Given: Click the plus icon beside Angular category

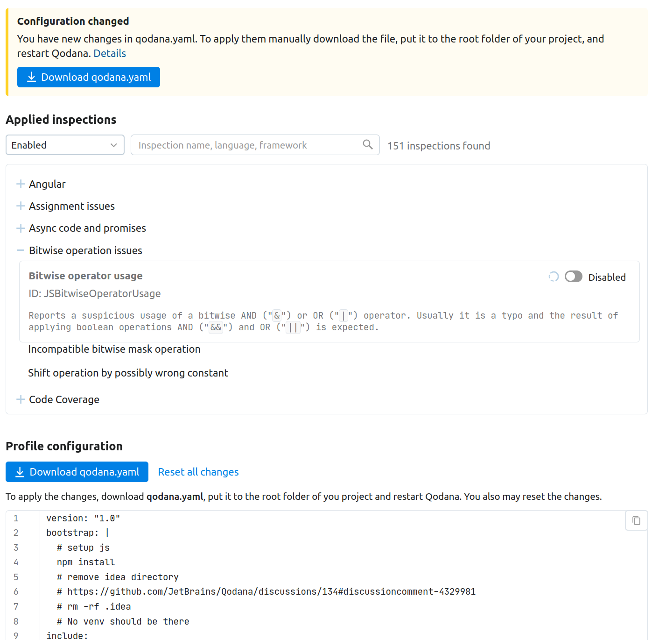Looking at the screenshot, I should pos(21,184).
